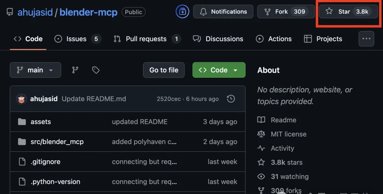Open commit 2520cec
The width and height of the screenshot is (383, 194).
click(168, 99)
